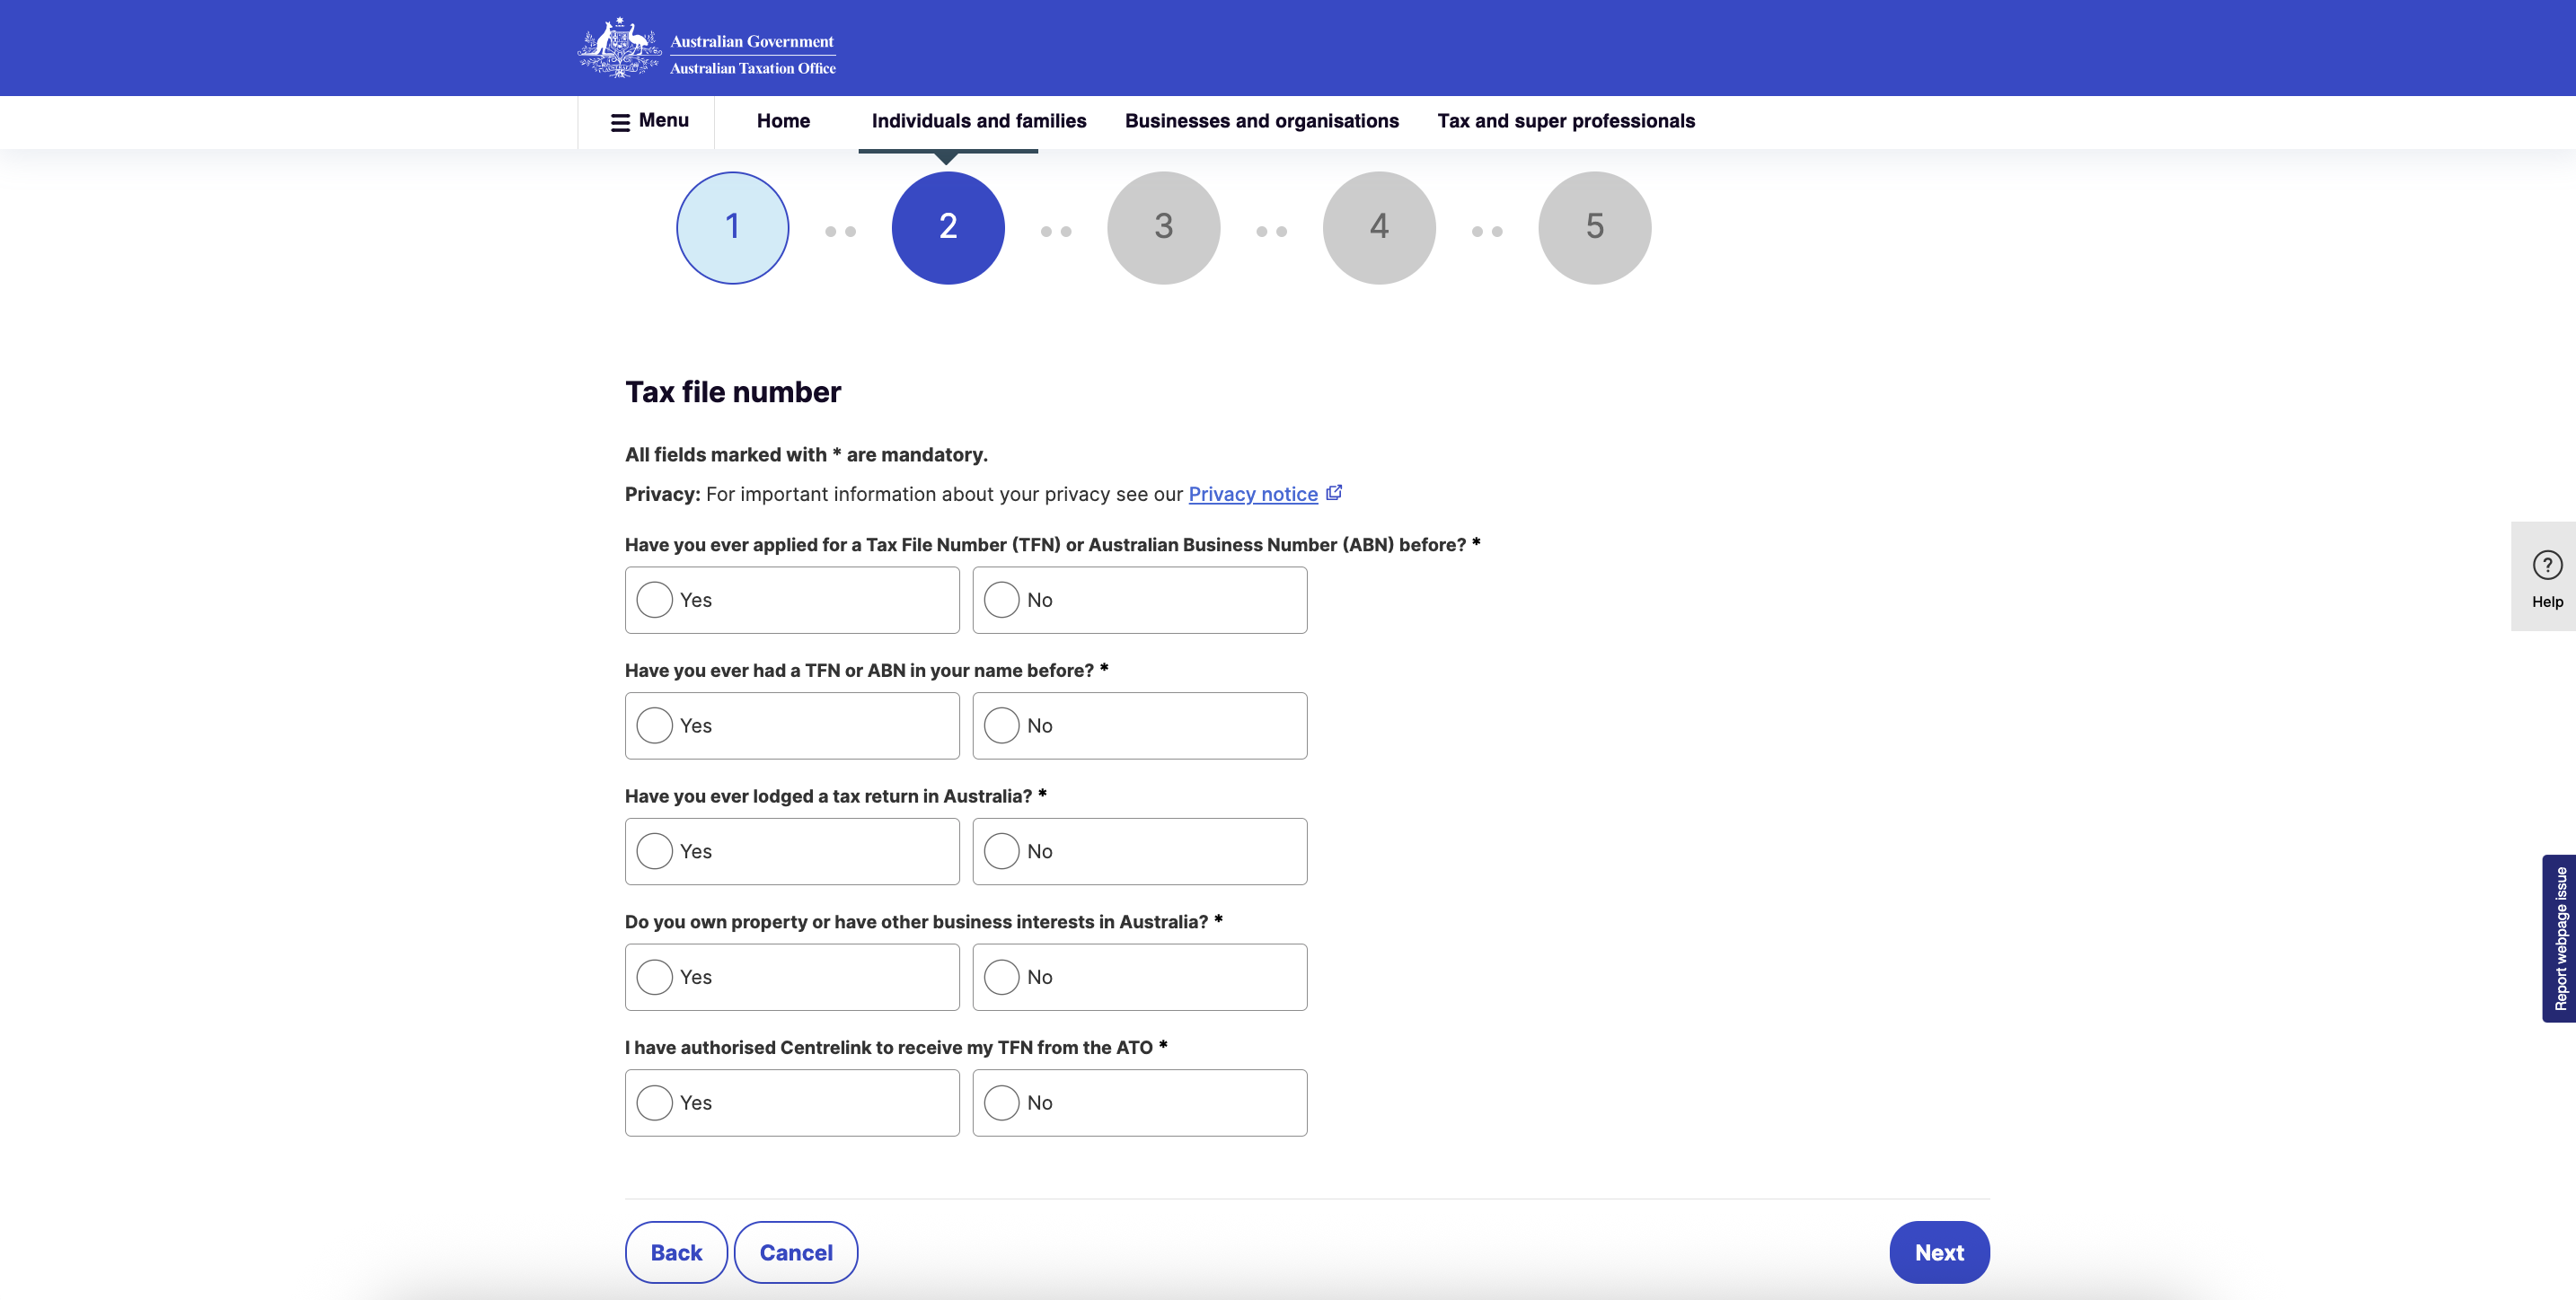Open Individuals and families tab
The width and height of the screenshot is (2576, 1300).
978,121
